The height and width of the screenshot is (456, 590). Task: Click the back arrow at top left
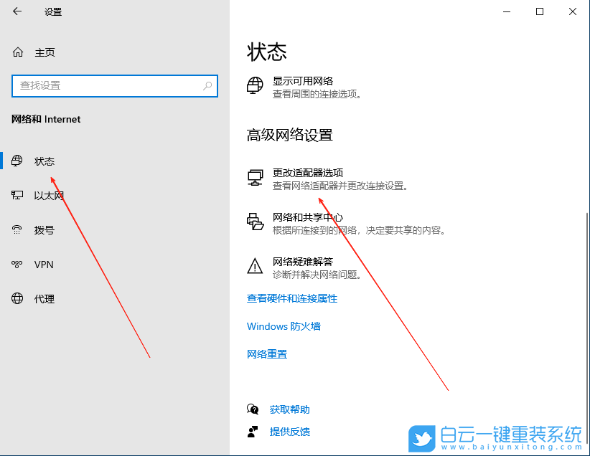click(x=17, y=11)
